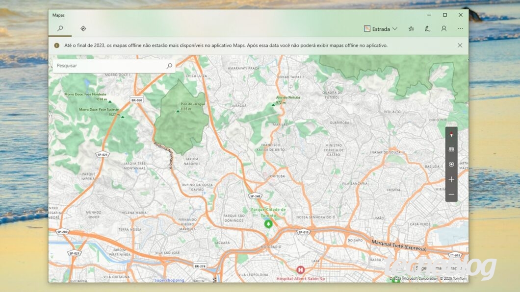The width and height of the screenshot is (520, 292).
Task: Open the ... more options menu
Action: click(460, 28)
